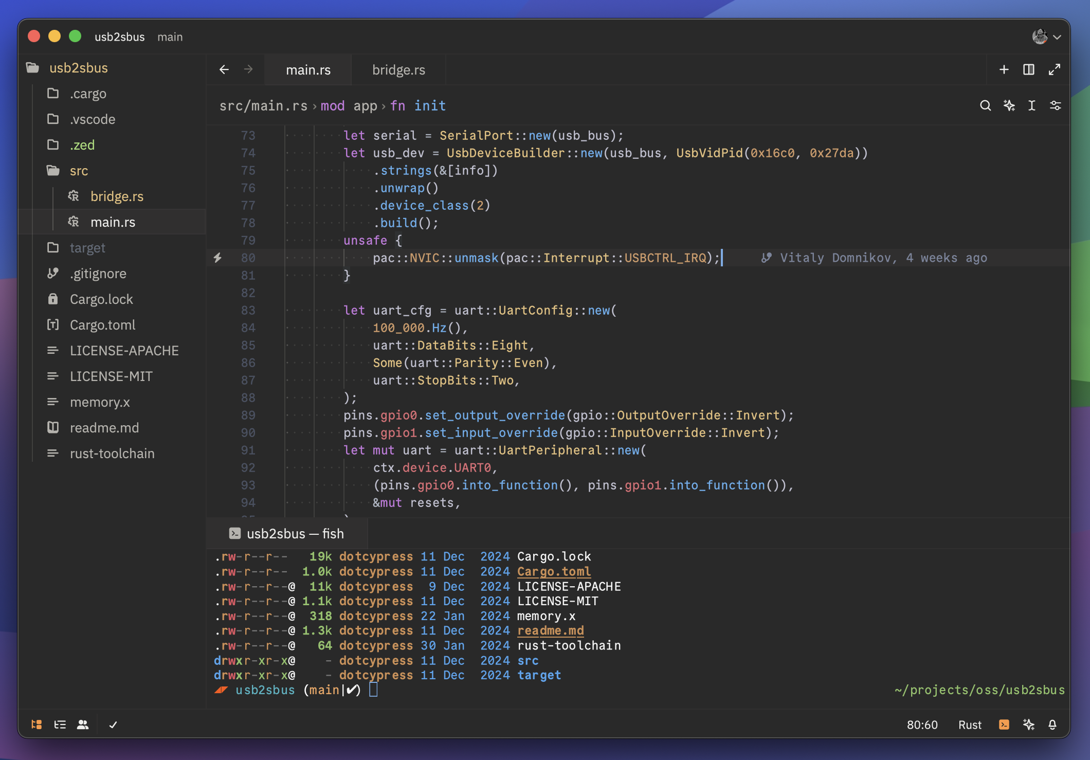Switch to the bridge.rs tab
The width and height of the screenshot is (1090, 760).
click(x=398, y=70)
